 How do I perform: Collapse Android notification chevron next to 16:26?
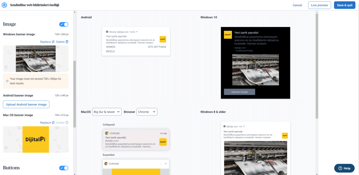(x=137, y=32)
